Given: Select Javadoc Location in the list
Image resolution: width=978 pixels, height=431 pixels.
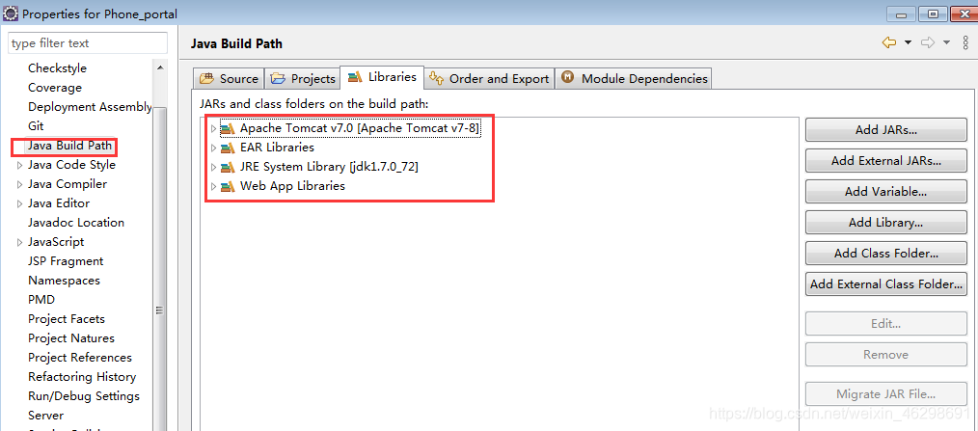Looking at the screenshot, I should click(x=76, y=224).
